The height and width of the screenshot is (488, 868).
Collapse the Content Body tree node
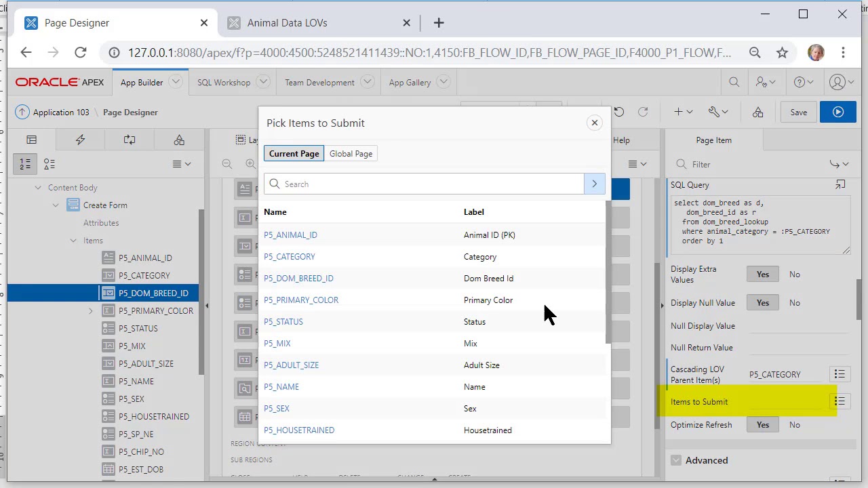38,188
